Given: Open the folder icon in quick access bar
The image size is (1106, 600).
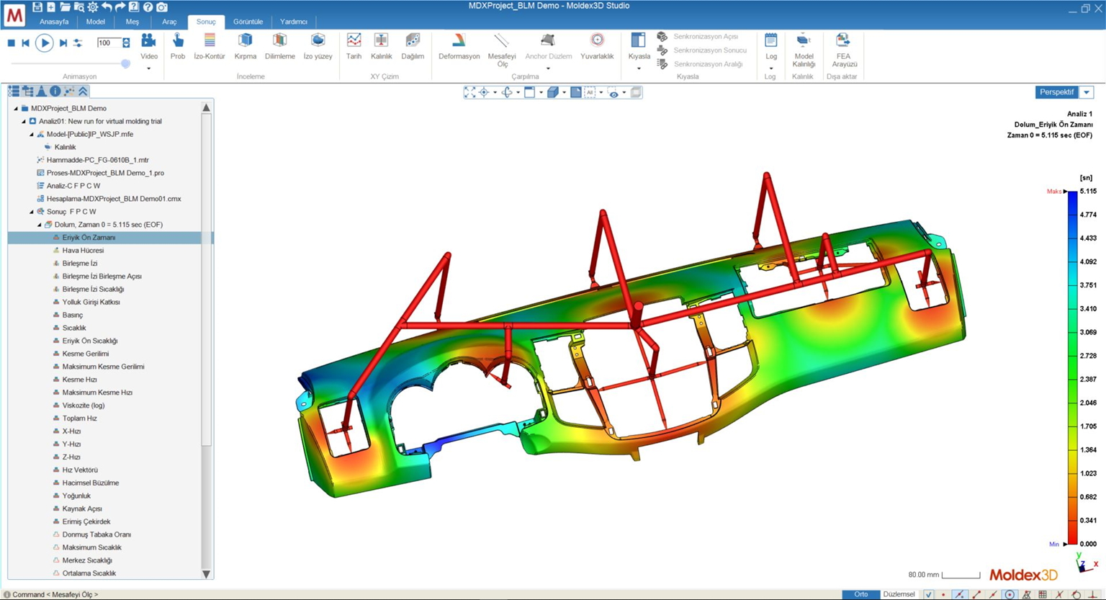Looking at the screenshot, I should (65, 6).
